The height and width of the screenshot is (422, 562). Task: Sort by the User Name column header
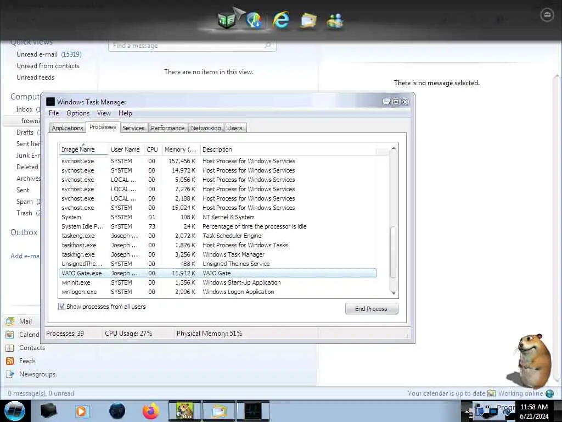click(125, 149)
